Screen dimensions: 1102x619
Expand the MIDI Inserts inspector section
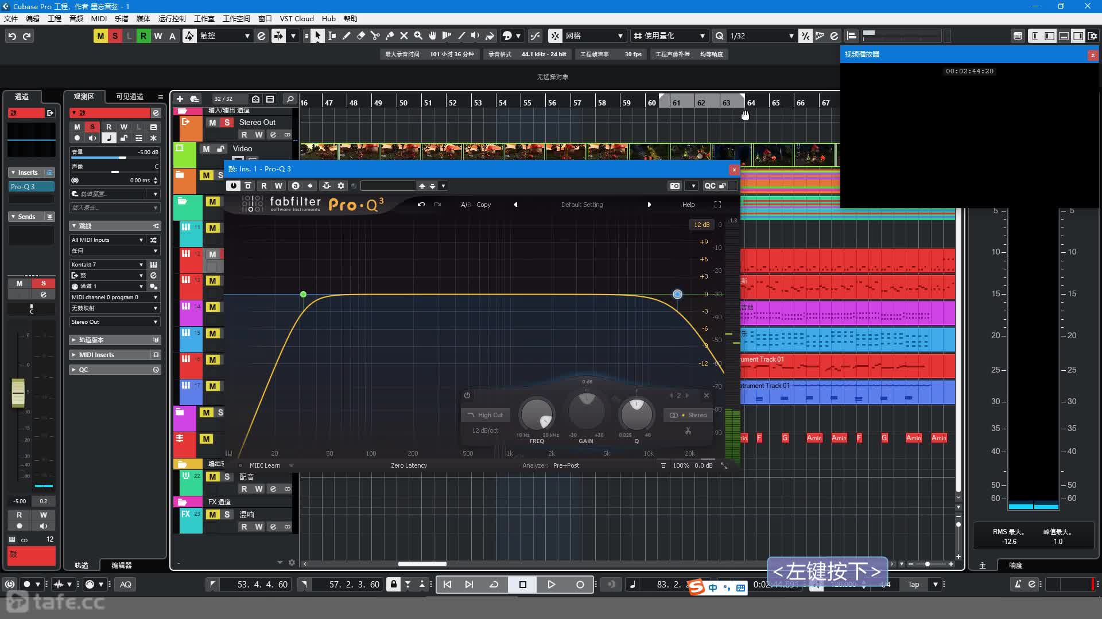(115, 355)
